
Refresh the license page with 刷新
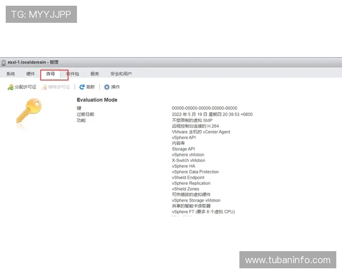[83, 87]
